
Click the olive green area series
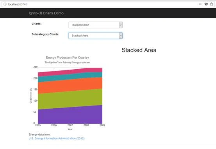point(70,99)
